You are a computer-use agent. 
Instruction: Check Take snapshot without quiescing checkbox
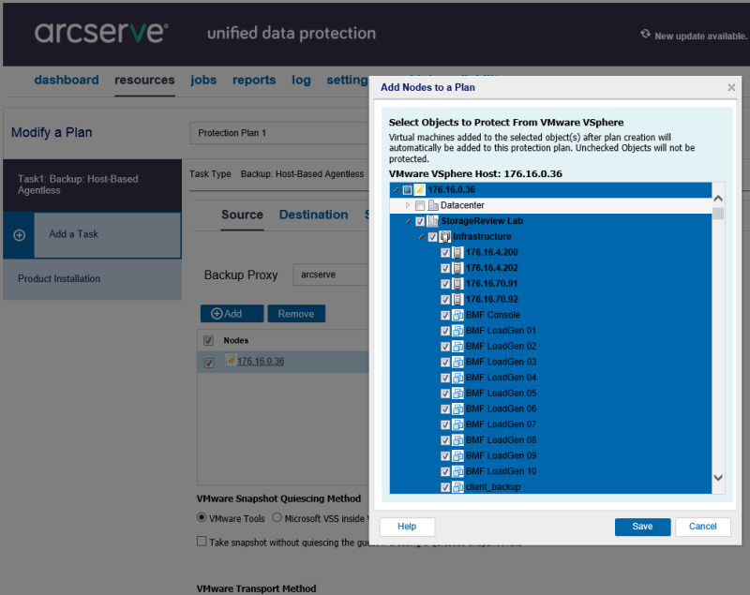(x=202, y=542)
